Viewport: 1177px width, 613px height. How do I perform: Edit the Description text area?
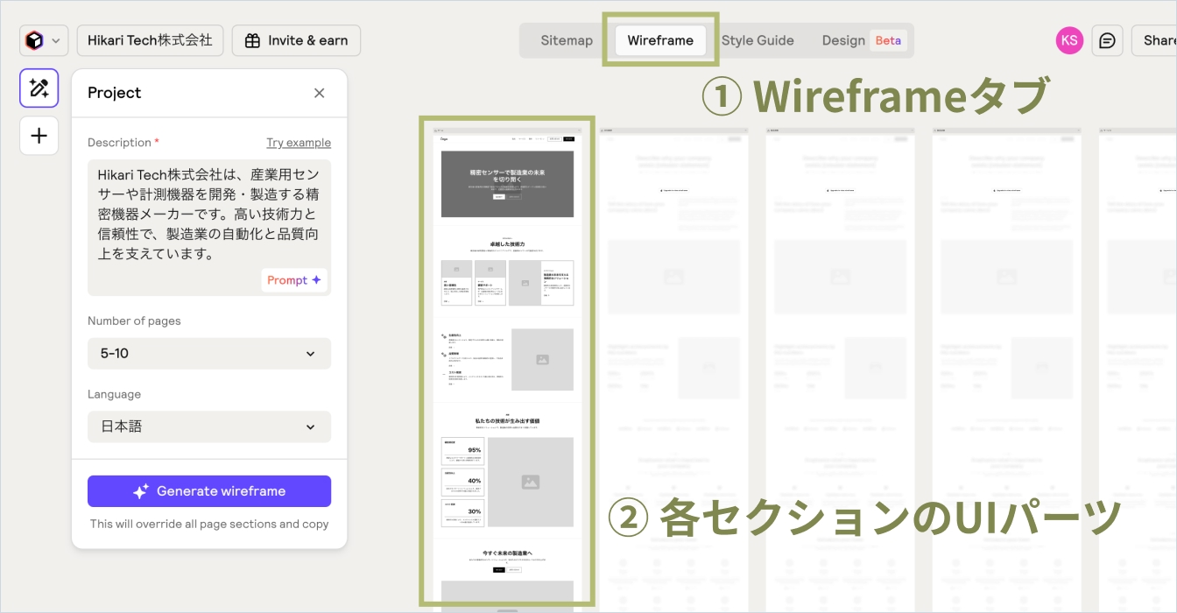tap(209, 228)
